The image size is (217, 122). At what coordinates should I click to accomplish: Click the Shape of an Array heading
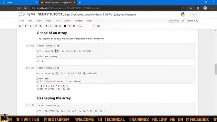tap(52, 33)
